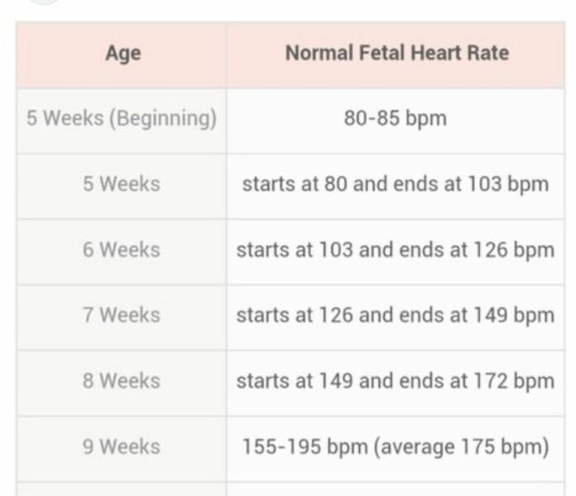Click the Age column header
The image size is (576, 496).
click(x=122, y=55)
